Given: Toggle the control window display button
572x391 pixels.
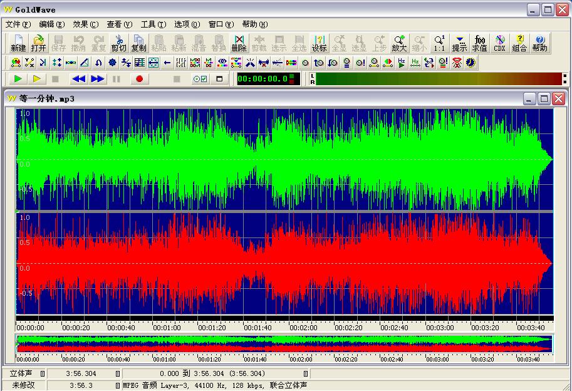Looking at the screenshot, I should point(219,79).
